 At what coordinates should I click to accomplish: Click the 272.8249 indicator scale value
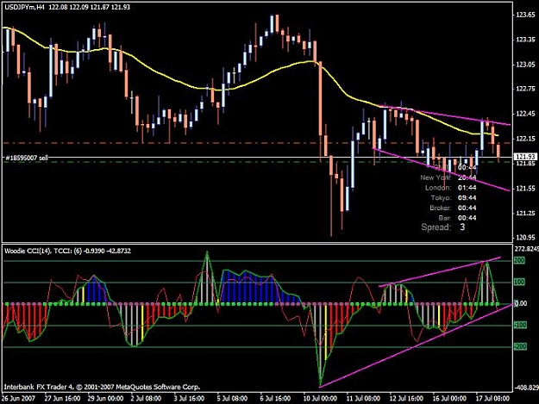526,249
